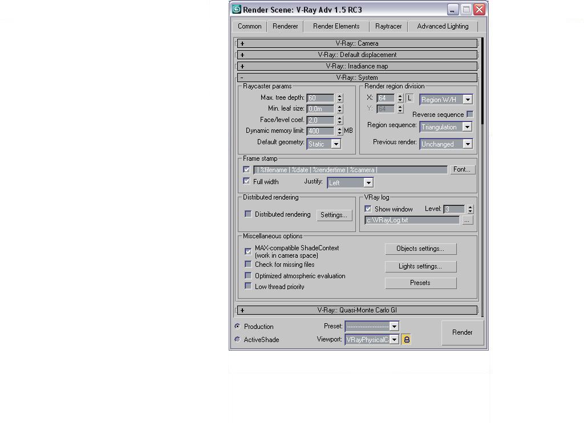Click the Face/level coef. field
The image size is (584, 423).
pyautogui.click(x=321, y=120)
